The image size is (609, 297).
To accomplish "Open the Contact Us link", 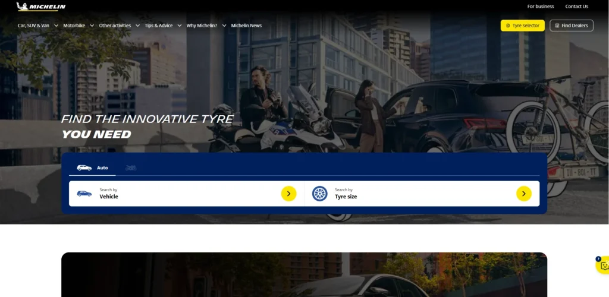I will (x=576, y=6).
